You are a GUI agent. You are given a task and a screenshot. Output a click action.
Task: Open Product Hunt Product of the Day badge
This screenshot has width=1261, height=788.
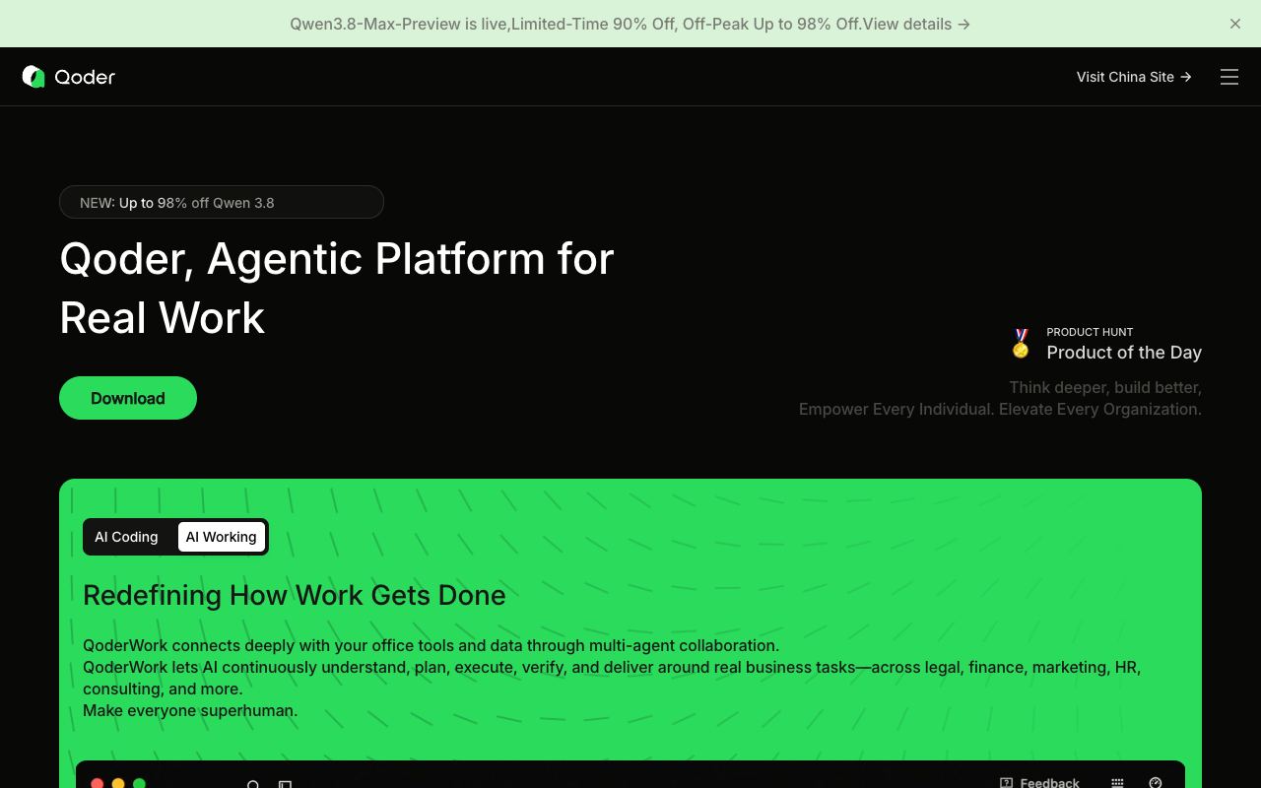point(1105,344)
